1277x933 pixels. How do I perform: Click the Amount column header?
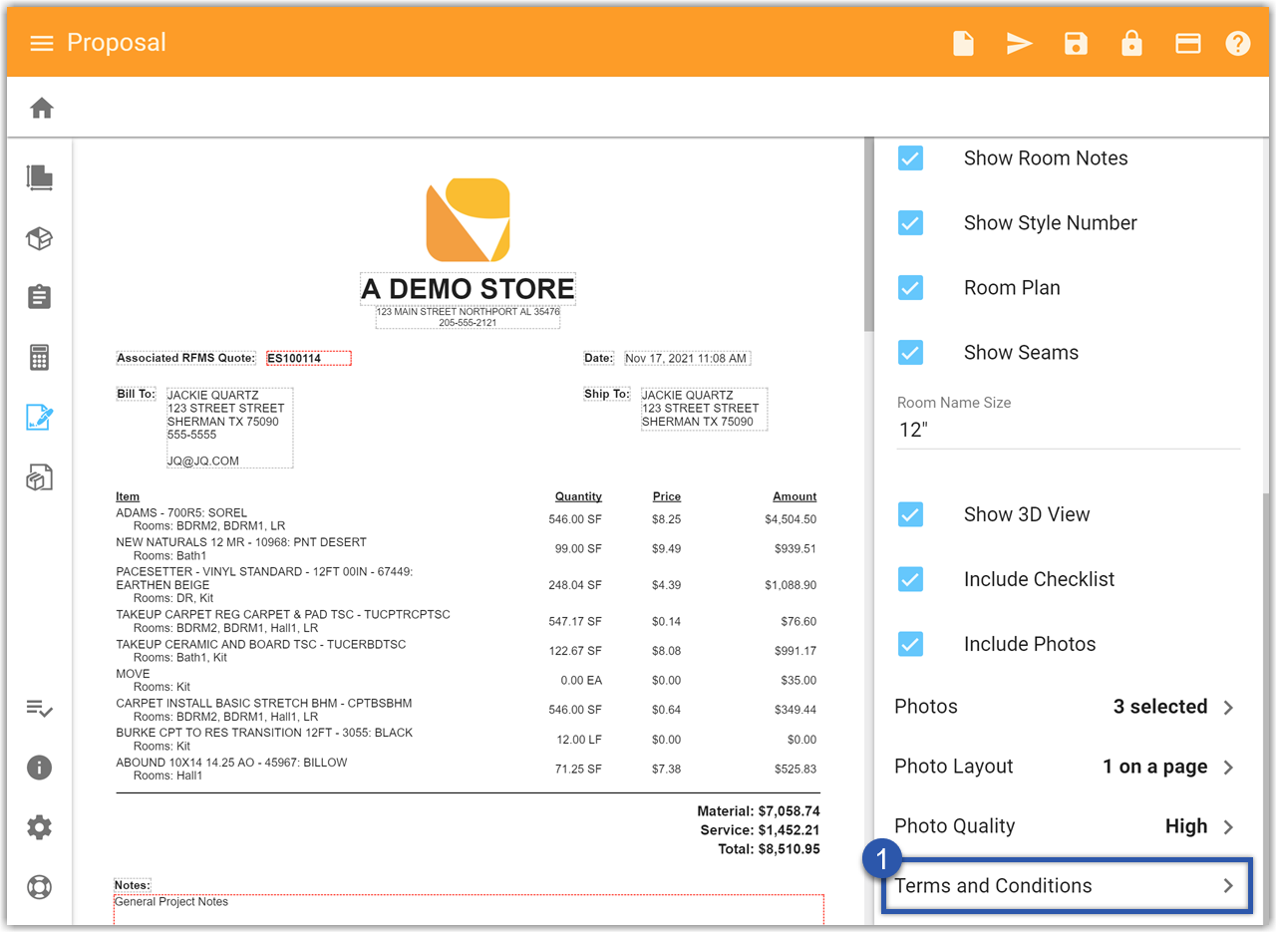[x=795, y=496]
